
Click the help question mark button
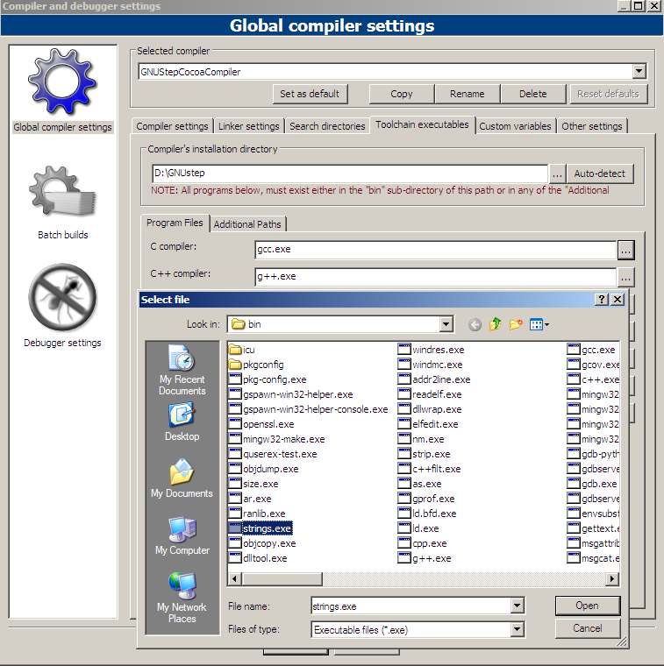pyautogui.click(x=601, y=300)
